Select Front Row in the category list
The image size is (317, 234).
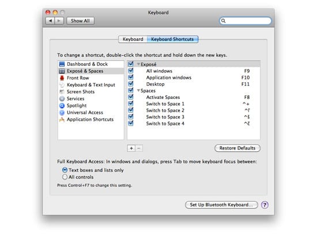coord(91,78)
